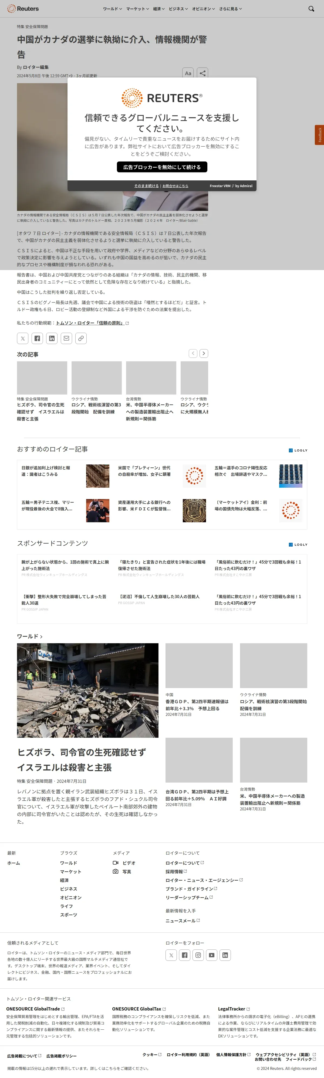
Task: Open the ワールド section heading with chevron
Action: [30, 636]
